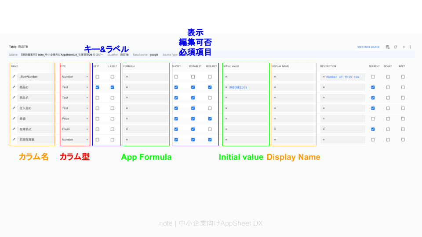The height and width of the screenshot is (237, 422).
Task: Uncheck LABEL? for 商品ID
Action: tap(112, 87)
